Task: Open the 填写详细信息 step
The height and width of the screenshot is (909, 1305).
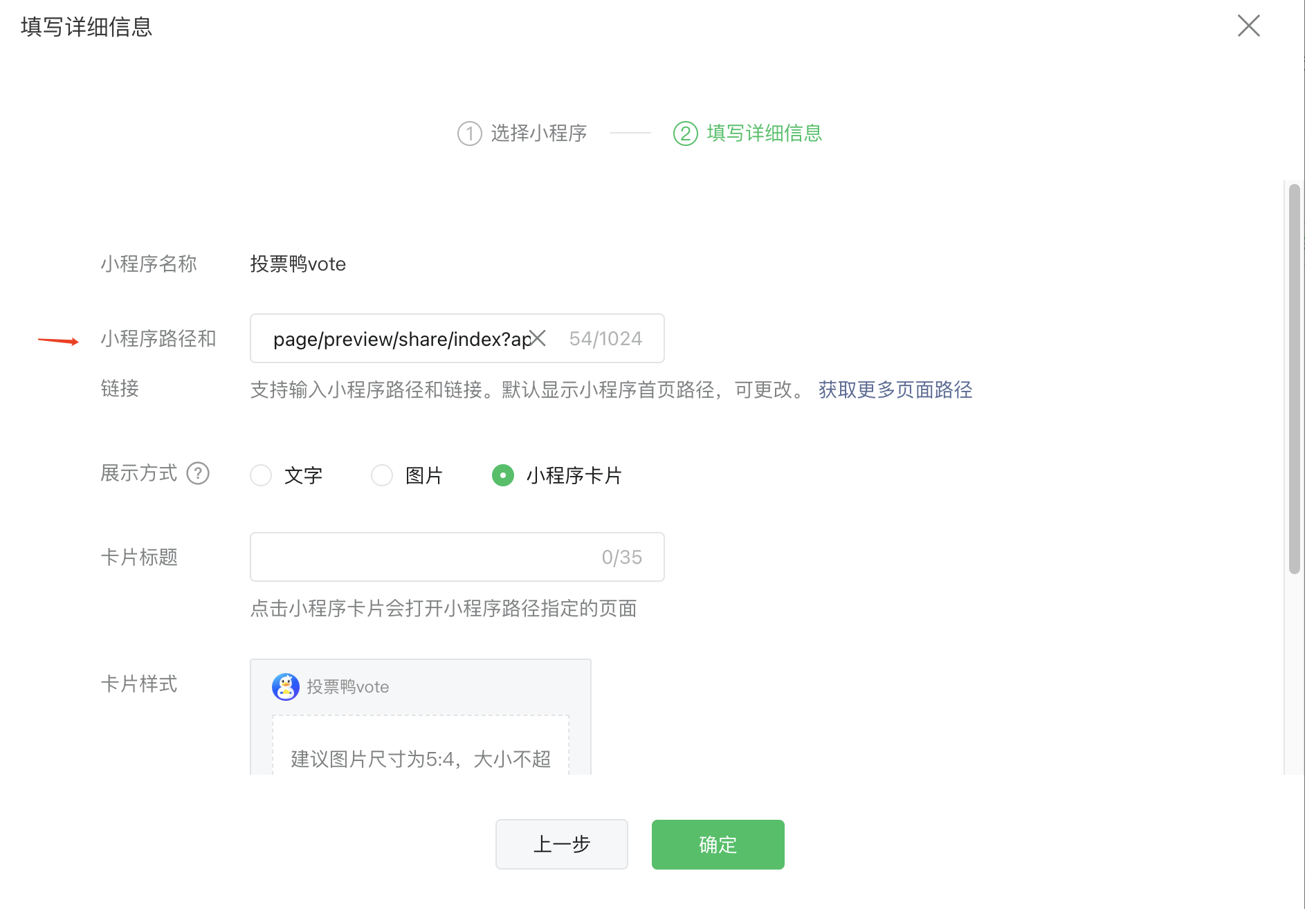Action: coord(764,134)
